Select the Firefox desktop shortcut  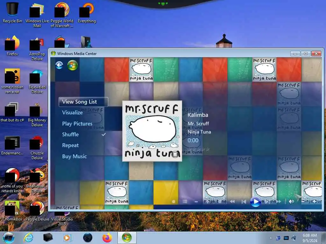coord(12,46)
